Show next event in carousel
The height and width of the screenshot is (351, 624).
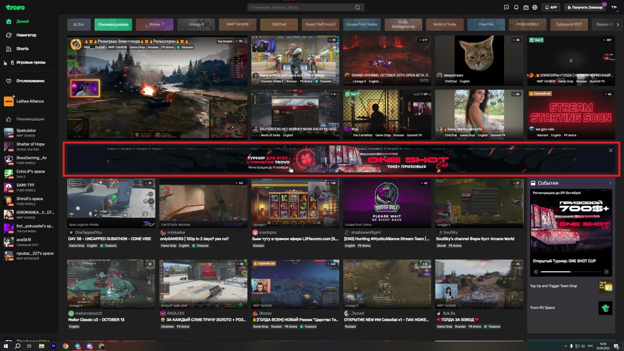pos(606,272)
